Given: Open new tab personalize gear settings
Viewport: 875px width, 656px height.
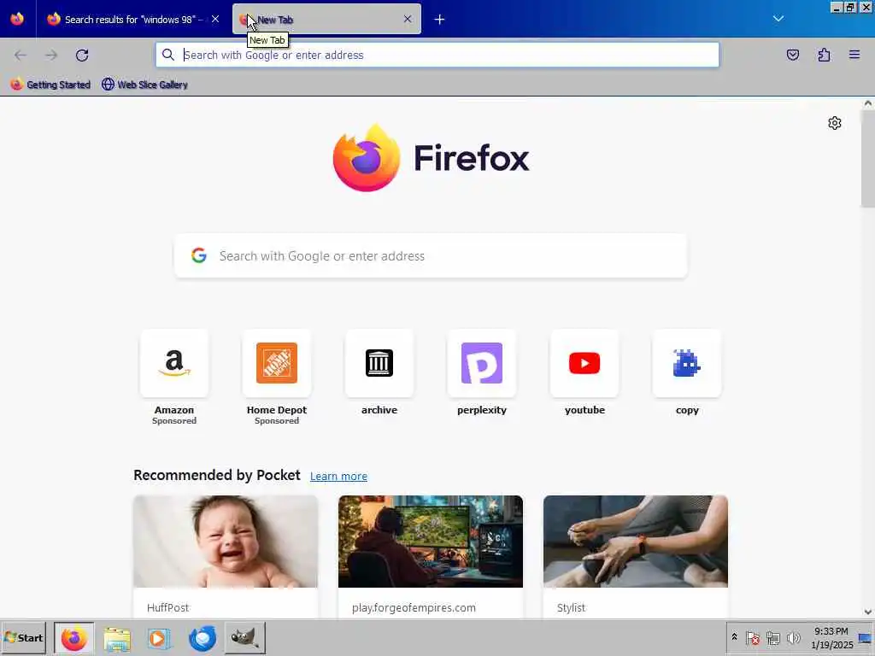Looking at the screenshot, I should point(834,123).
